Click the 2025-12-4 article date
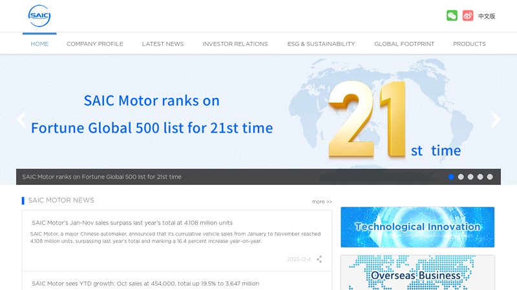This screenshot has height=290, width=517. point(299,259)
